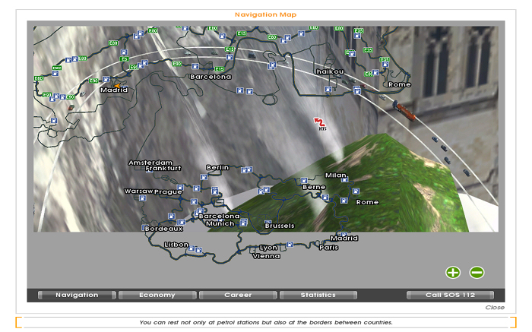Zoom out with the green minus icon
Viewport: 532px width, 332px height.
477,272
